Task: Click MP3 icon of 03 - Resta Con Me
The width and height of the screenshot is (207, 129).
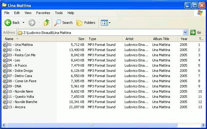Action: click(5, 55)
